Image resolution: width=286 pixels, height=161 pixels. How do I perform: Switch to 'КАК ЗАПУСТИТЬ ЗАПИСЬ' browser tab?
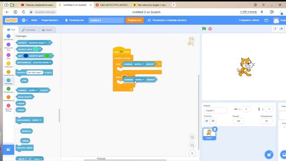[x=113, y=5]
